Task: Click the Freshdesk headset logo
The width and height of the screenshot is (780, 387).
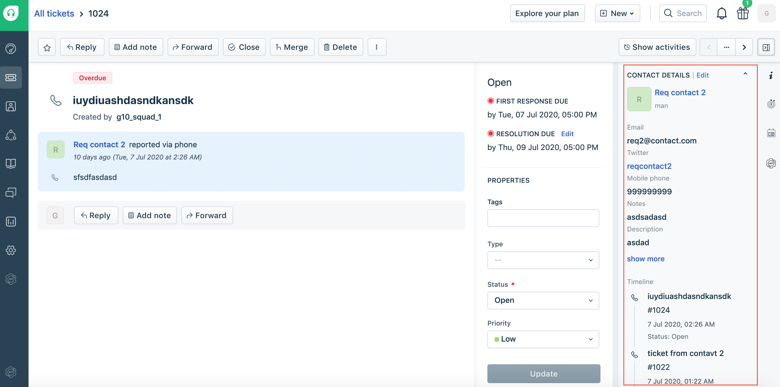Action: click(11, 13)
